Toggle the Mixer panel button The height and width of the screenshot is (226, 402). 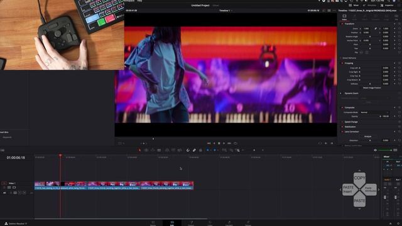coord(354,5)
